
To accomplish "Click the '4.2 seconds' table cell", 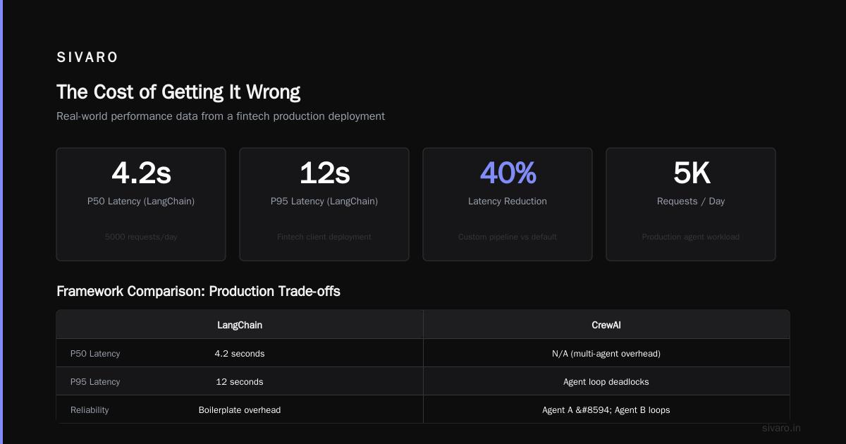I will (x=240, y=354).
